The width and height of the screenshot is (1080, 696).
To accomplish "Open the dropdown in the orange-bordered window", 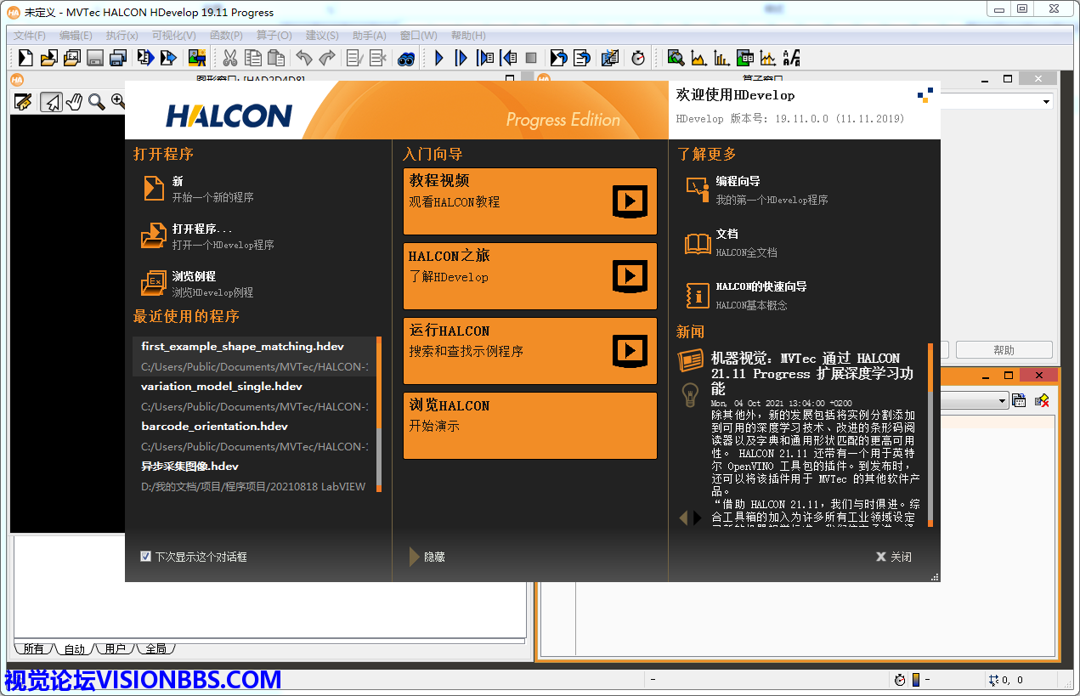I will pos(1003,401).
